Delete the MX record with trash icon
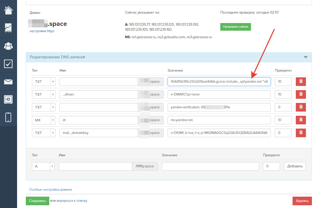The width and height of the screenshot is (336, 208). point(301,120)
